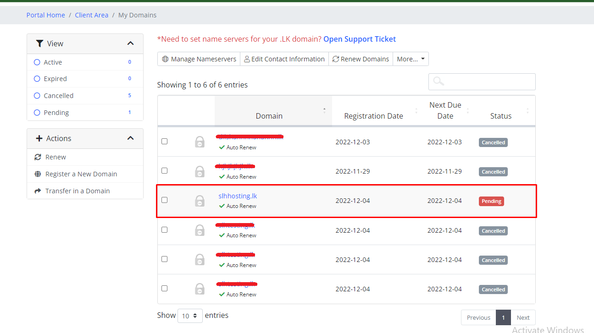
Task: Click the renew icon in Actions sidebar
Action: (x=38, y=157)
